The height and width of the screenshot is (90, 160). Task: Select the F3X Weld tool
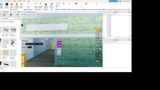[100, 45]
